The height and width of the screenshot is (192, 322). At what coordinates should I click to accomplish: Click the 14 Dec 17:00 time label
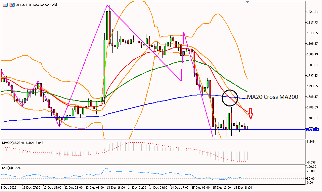[179, 188]
